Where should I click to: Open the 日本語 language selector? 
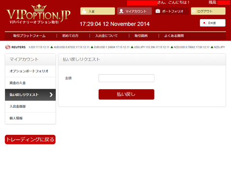tap(213, 23)
